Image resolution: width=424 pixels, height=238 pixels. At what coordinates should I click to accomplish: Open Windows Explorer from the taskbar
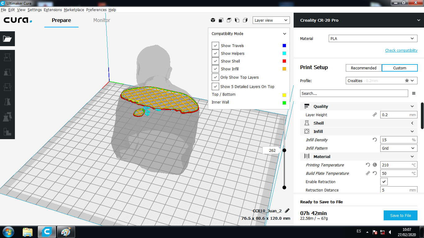[28, 232]
